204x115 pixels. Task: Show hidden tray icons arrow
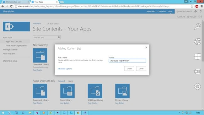coord(180,113)
